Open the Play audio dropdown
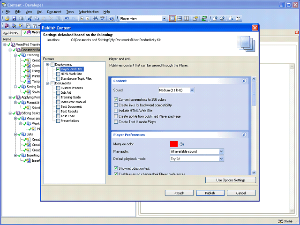This screenshot has height=225, width=300. click(x=221, y=151)
